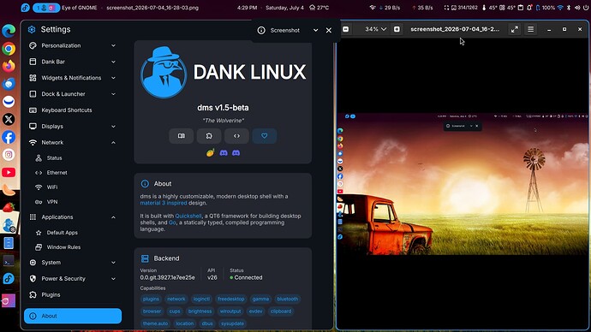Follow the Go language link

(x=172, y=222)
